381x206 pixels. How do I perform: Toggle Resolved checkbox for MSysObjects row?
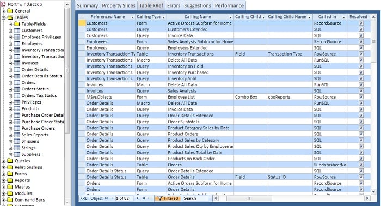tap(361, 97)
